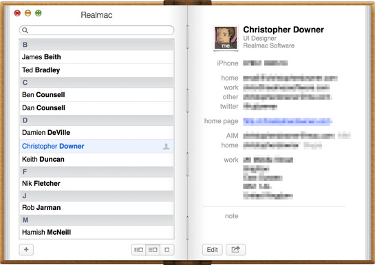Viewport: 375px width, 265px height.
Task: Click Christopher Downer's avatar photo
Action: [226, 38]
